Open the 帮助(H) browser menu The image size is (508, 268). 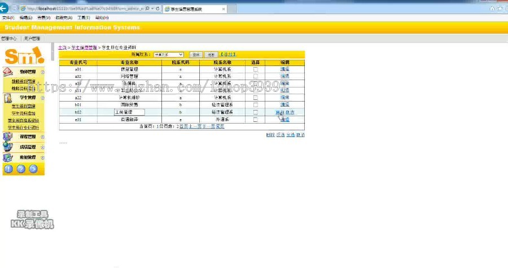[102, 18]
